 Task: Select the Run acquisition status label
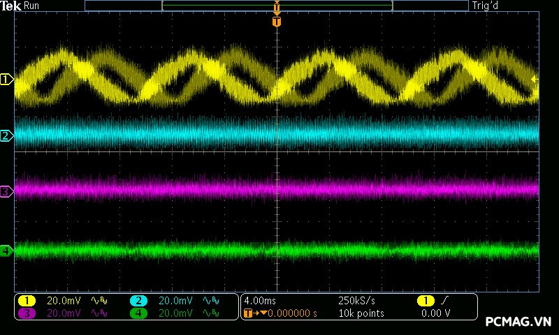click(x=31, y=6)
